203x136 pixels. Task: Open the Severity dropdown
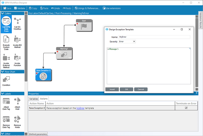pos(127,42)
